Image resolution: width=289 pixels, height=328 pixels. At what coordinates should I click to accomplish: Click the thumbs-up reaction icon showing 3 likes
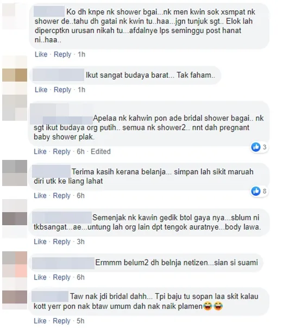tap(255, 147)
